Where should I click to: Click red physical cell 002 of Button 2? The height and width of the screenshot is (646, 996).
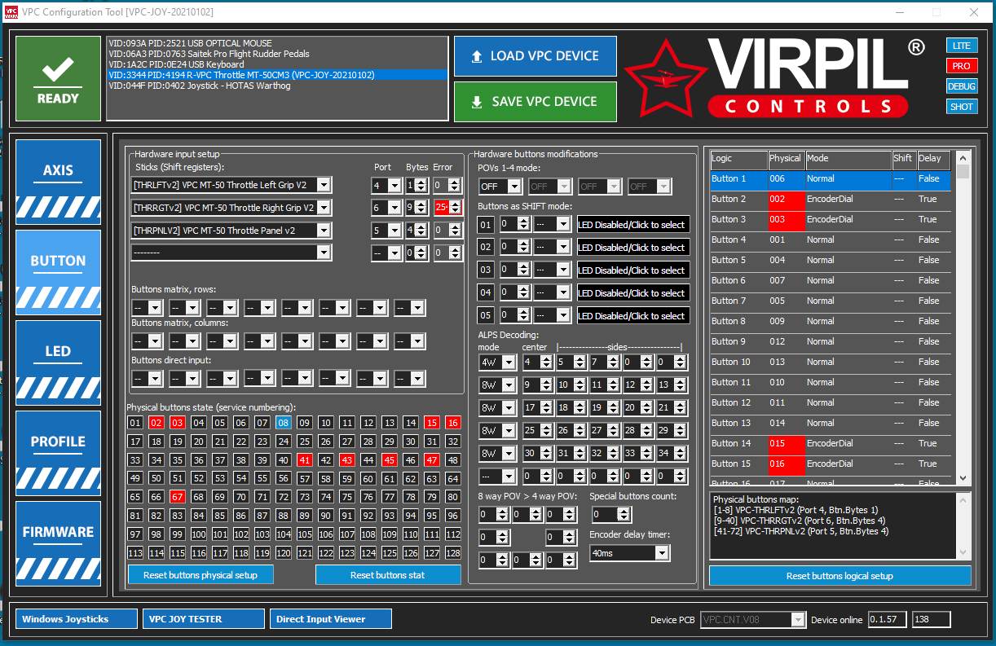[786, 200]
